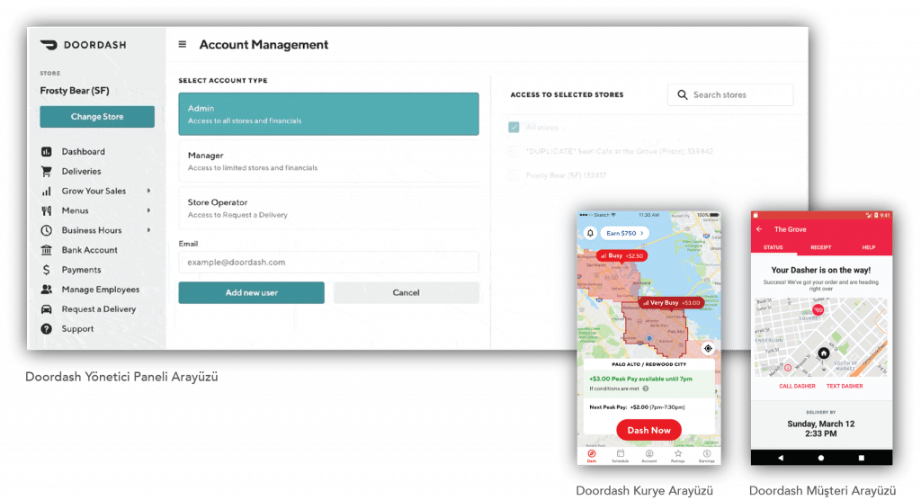The width and height of the screenshot is (921, 500).
Task: Click the Bank Account building icon
Action: 46,250
